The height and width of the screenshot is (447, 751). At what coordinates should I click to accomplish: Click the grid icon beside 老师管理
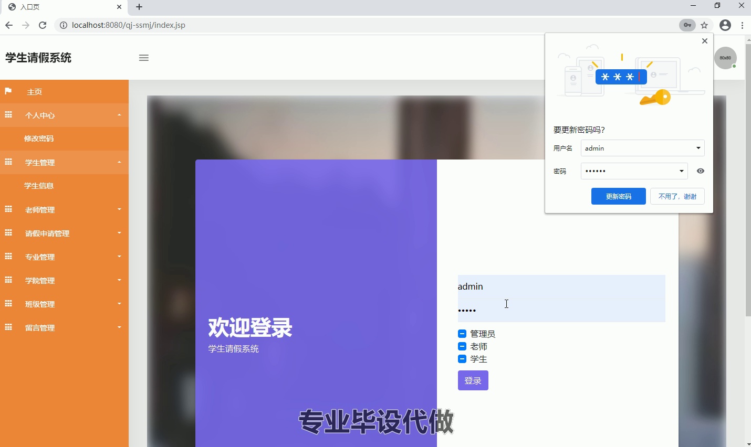point(8,209)
